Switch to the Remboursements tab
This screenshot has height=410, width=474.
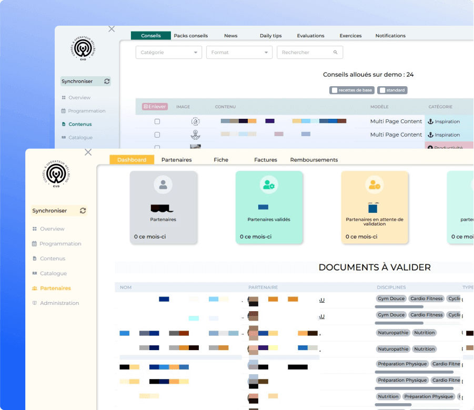[314, 160]
